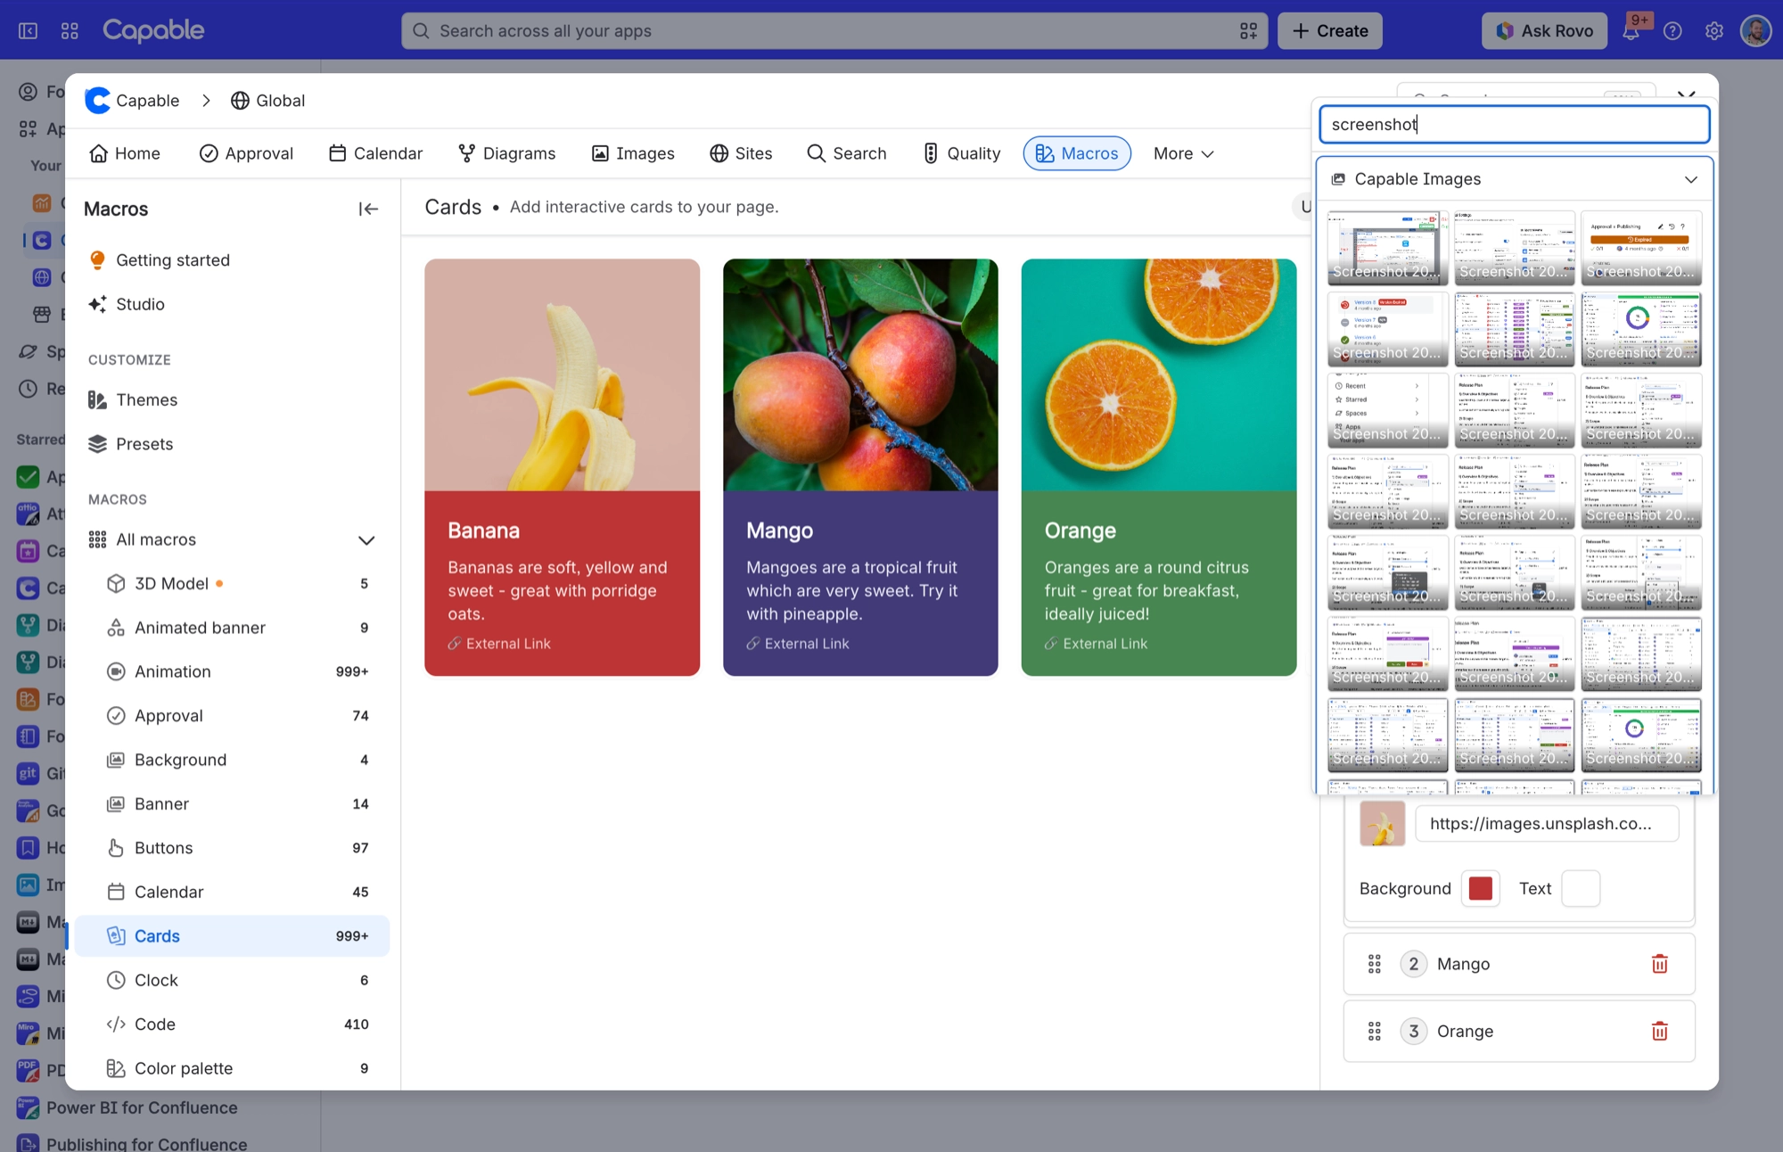1783x1152 pixels.
Task: Click the Create button
Action: [1330, 31]
